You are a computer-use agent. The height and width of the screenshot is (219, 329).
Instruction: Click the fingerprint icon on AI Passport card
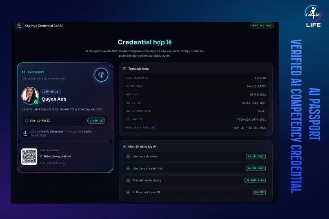[x=101, y=75]
